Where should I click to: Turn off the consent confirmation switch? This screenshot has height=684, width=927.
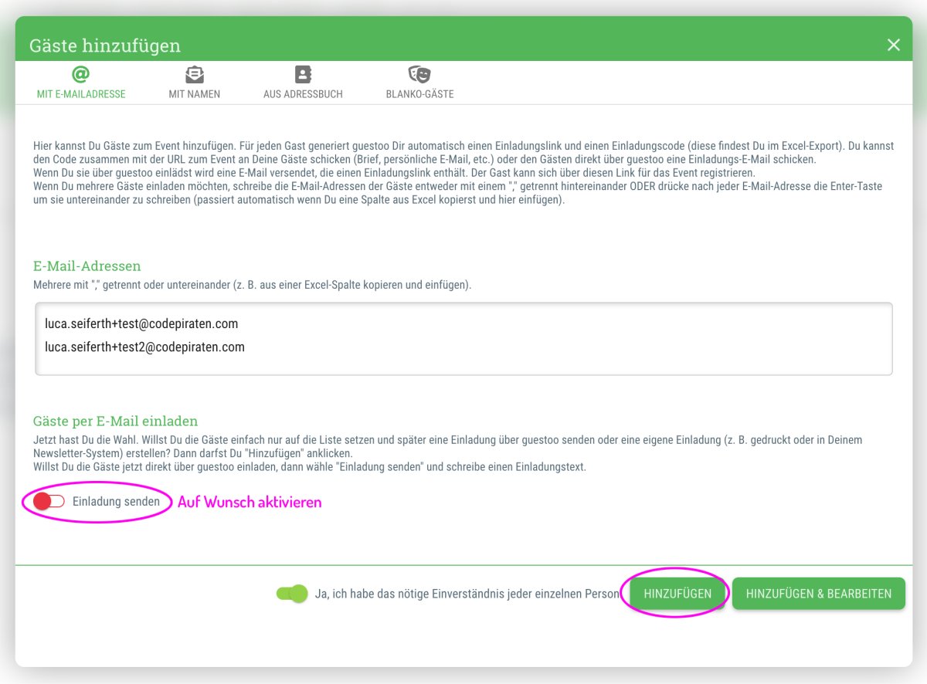292,594
